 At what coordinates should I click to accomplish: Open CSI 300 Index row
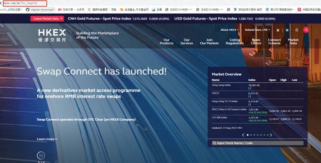[x=258, y=119]
